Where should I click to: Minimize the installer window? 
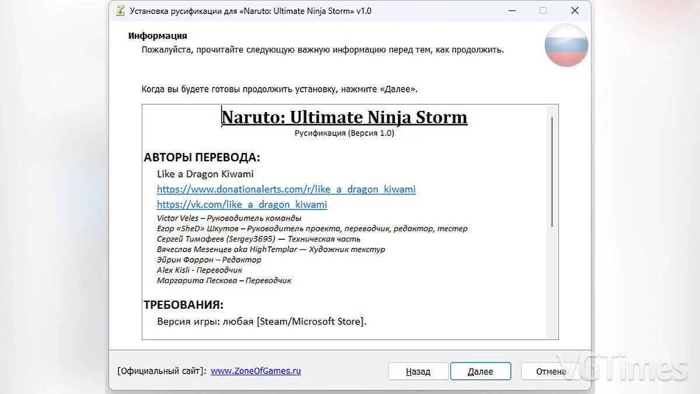(512, 11)
